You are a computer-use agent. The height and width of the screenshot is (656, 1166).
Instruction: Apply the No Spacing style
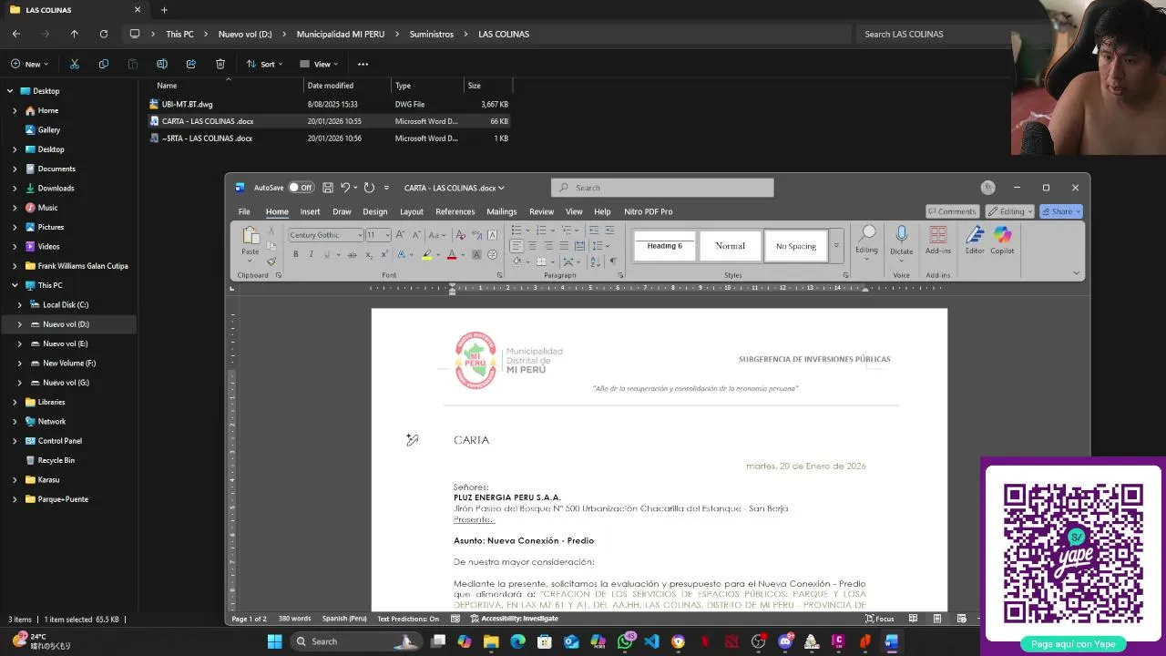click(795, 246)
